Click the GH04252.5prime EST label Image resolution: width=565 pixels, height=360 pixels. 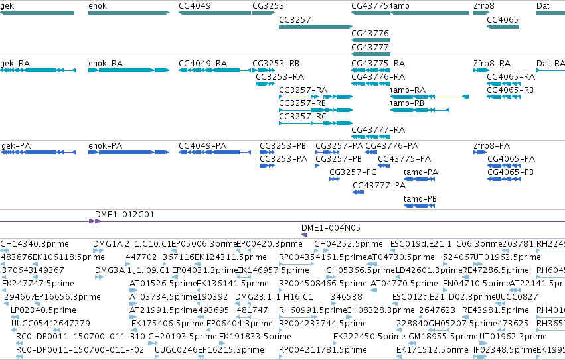coord(349,244)
